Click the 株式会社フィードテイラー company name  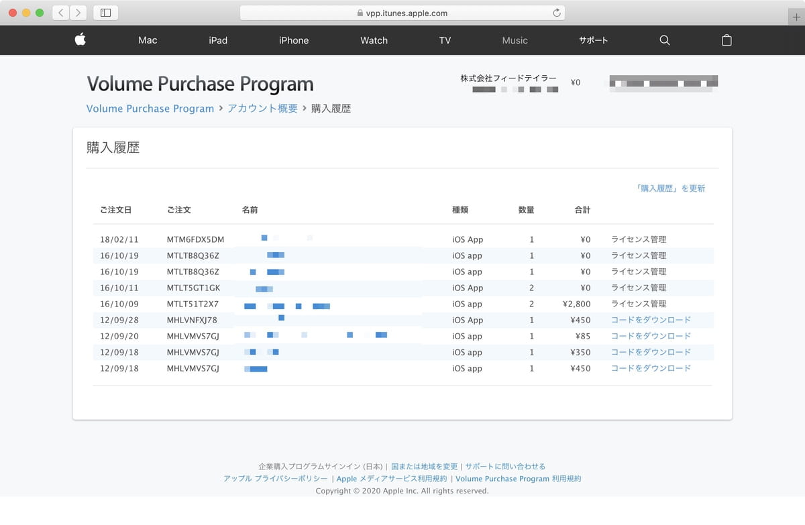(508, 78)
